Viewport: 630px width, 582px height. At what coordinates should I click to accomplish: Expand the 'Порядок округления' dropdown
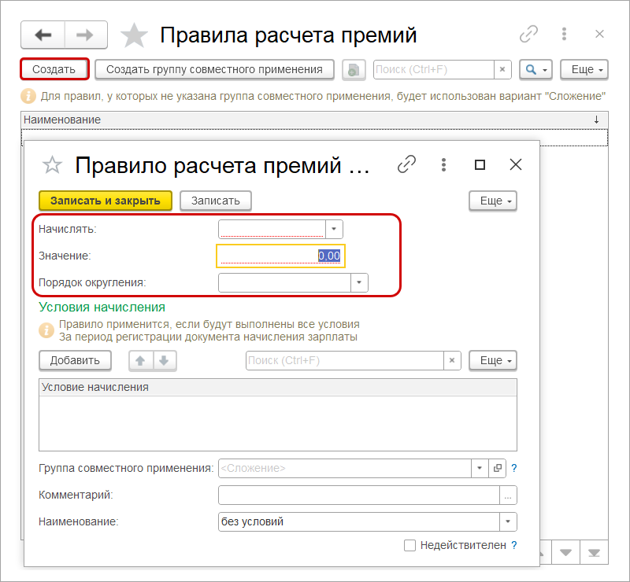tap(359, 282)
